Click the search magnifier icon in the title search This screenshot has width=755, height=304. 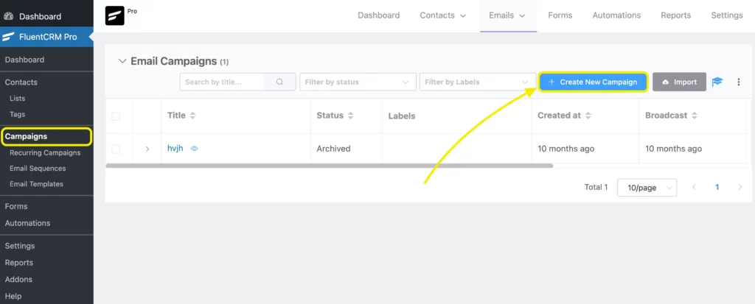pyautogui.click(x=279, y=82)
